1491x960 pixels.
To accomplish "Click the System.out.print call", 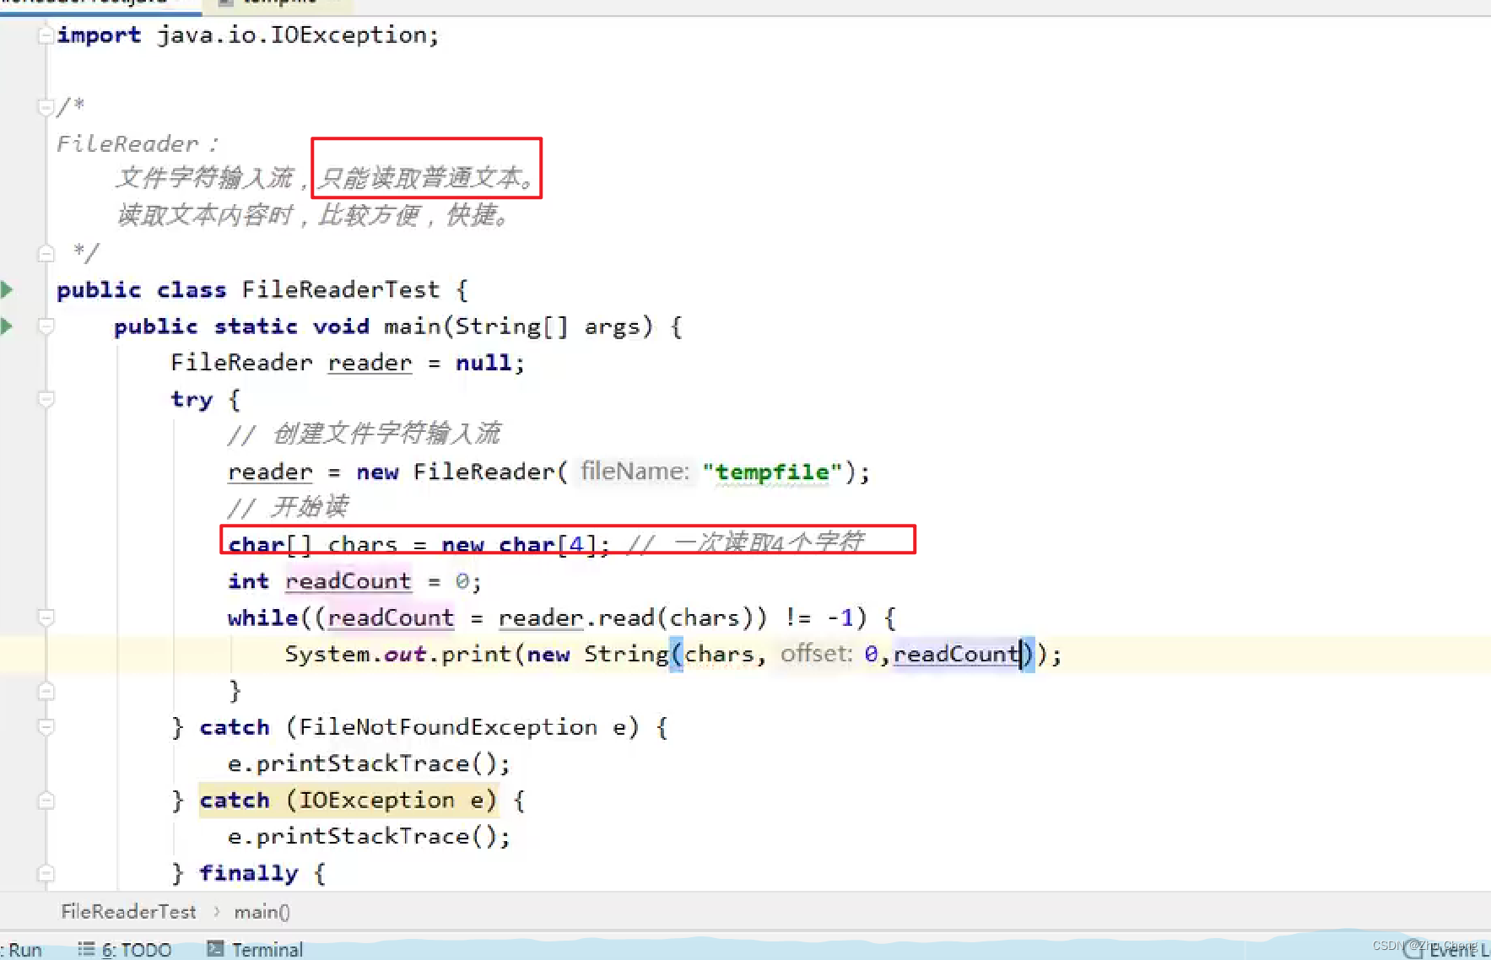I will tap(397, 654).
